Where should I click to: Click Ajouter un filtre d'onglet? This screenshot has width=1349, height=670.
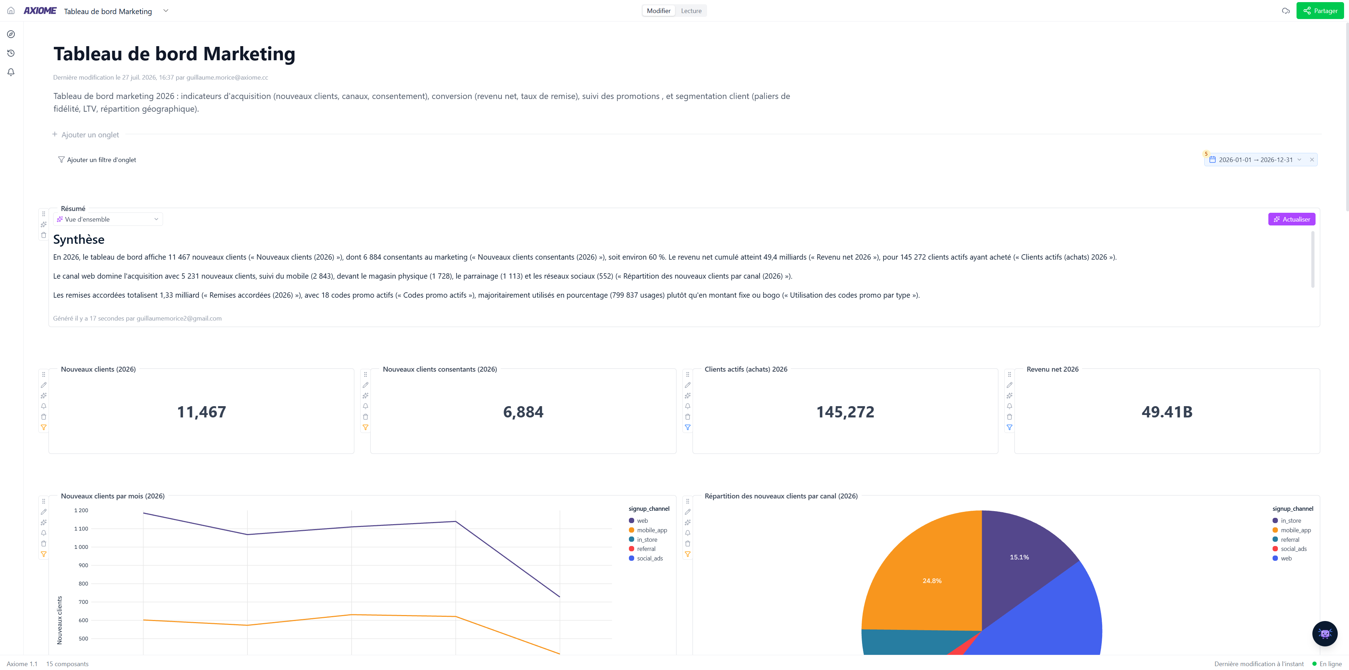(x=97, y=159)
